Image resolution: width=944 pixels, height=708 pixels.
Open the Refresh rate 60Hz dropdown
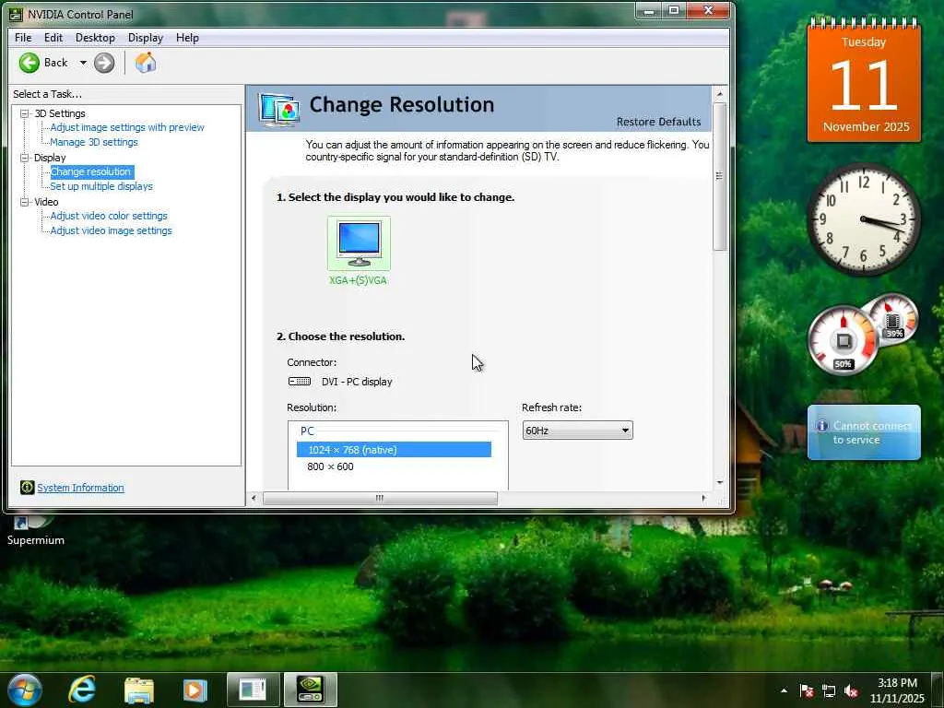[x=577, y=431]
